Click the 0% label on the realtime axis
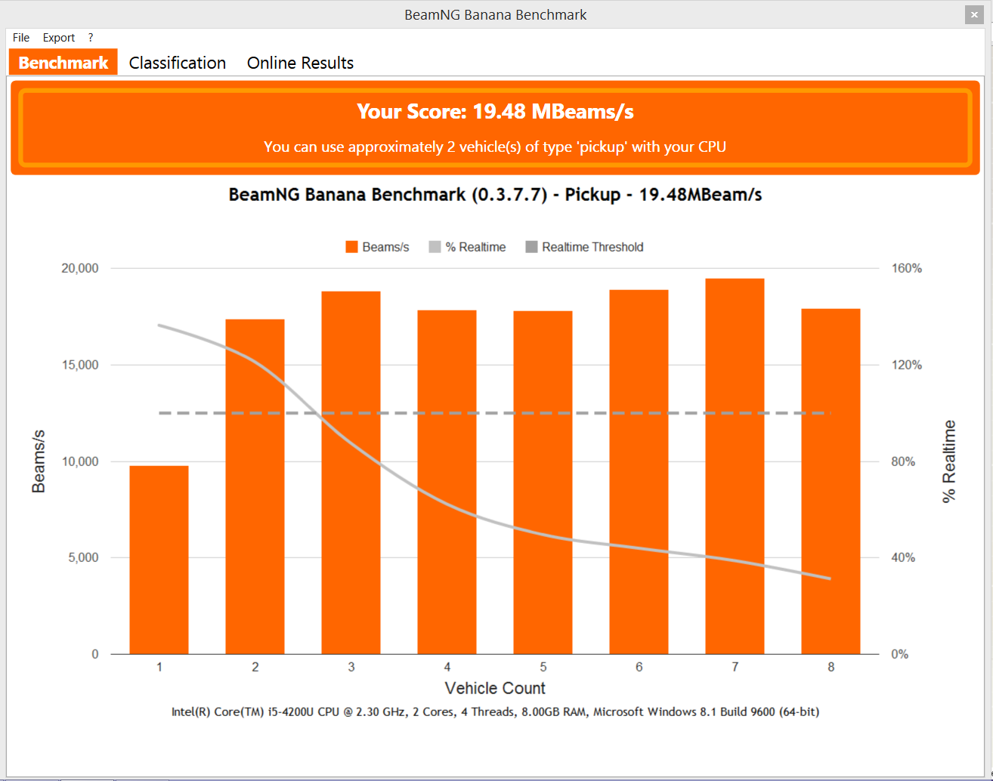Viewport: 993px width, 781px height. 899,654
